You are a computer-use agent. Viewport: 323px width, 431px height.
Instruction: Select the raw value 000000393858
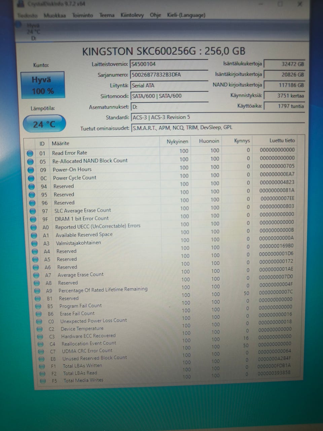coord(274,373)
